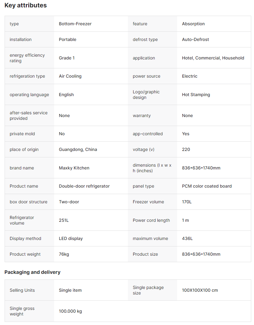Click the 436L maximum volume value
The image size is (254, 325).
coord(187,238)
